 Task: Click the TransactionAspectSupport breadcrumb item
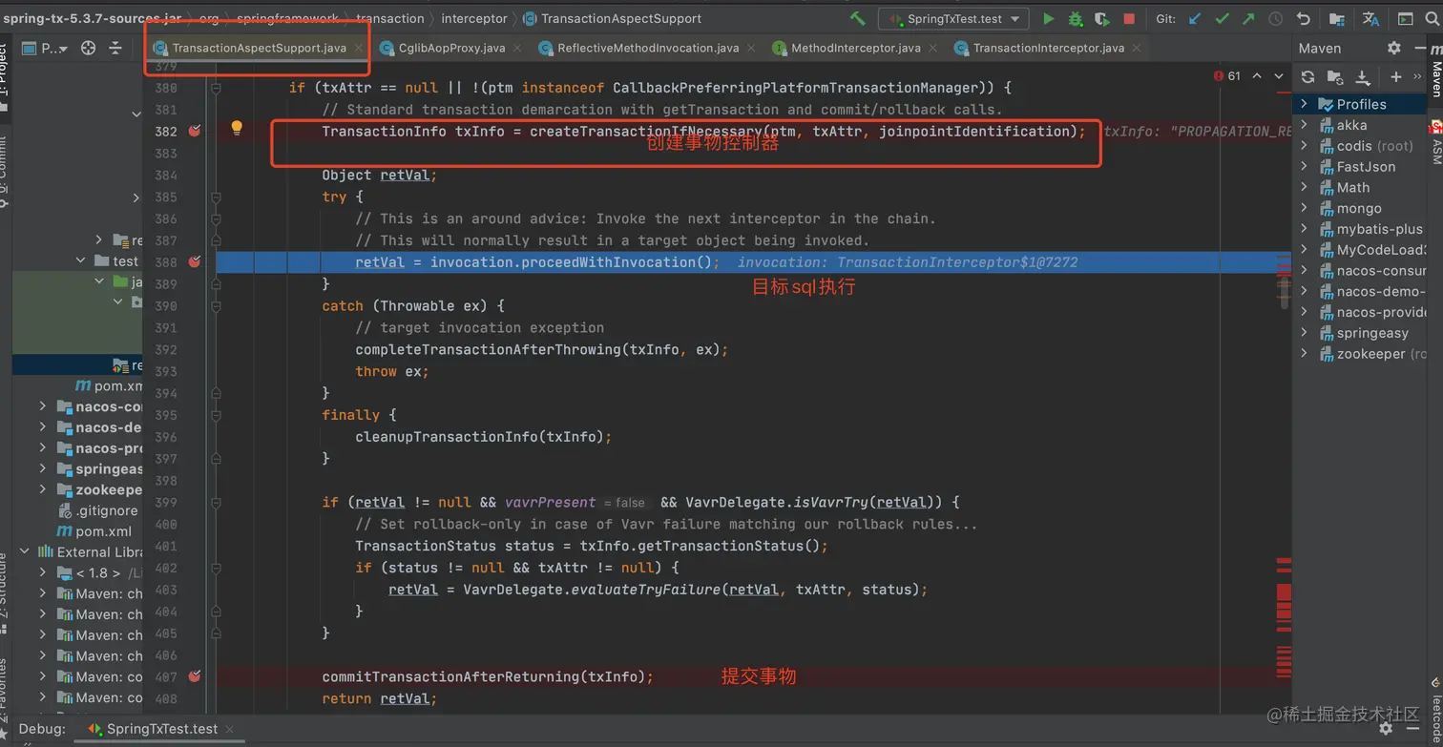pos(612,18)
